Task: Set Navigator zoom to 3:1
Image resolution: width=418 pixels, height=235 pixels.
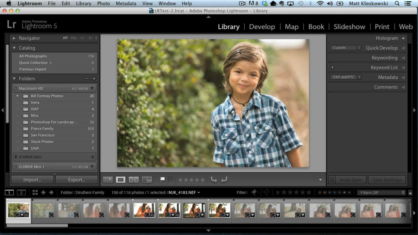Action: 90,38
